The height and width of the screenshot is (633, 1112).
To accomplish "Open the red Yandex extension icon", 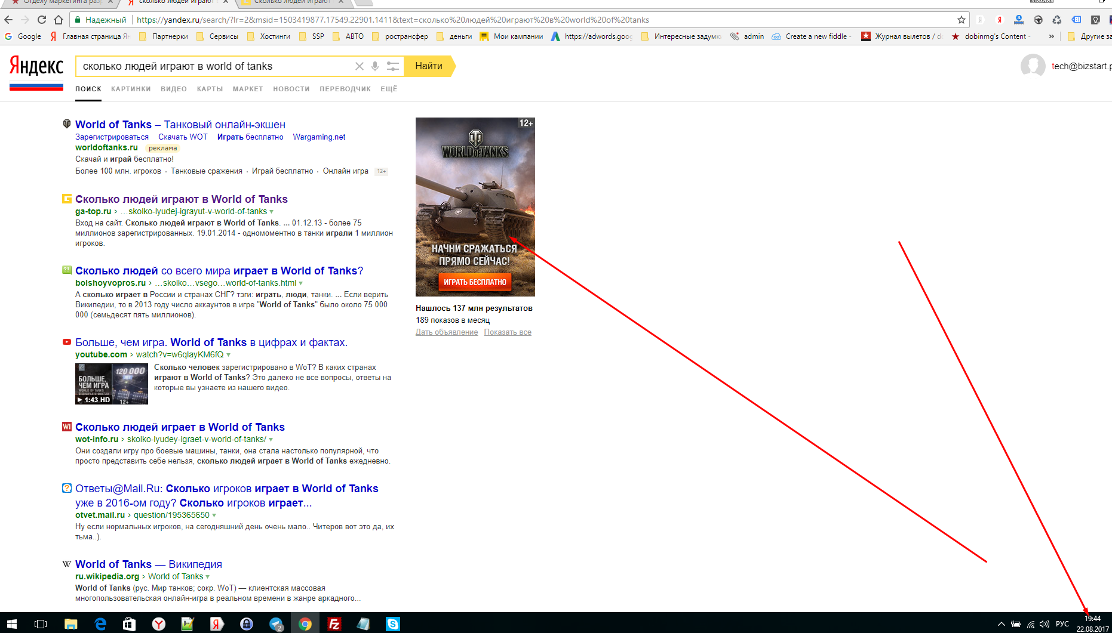I will pos(999,20).
